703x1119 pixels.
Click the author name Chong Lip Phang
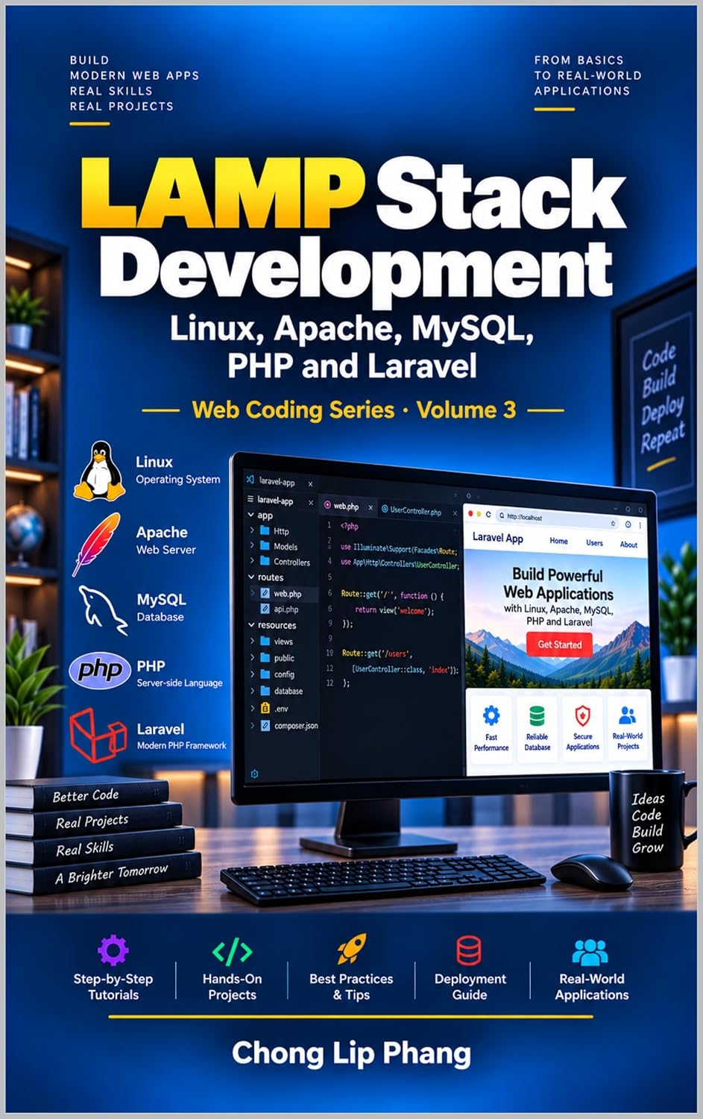pyautogui.click(x=351, y=1053)
